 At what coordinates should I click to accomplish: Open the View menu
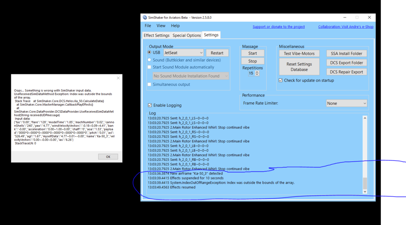click(x=161, y=26)
